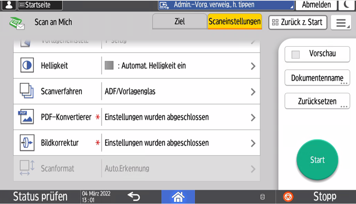Select the Bildkorrektur icon
Image resolution: width=356 pixels, height=204 pixels.
[27, 143]
